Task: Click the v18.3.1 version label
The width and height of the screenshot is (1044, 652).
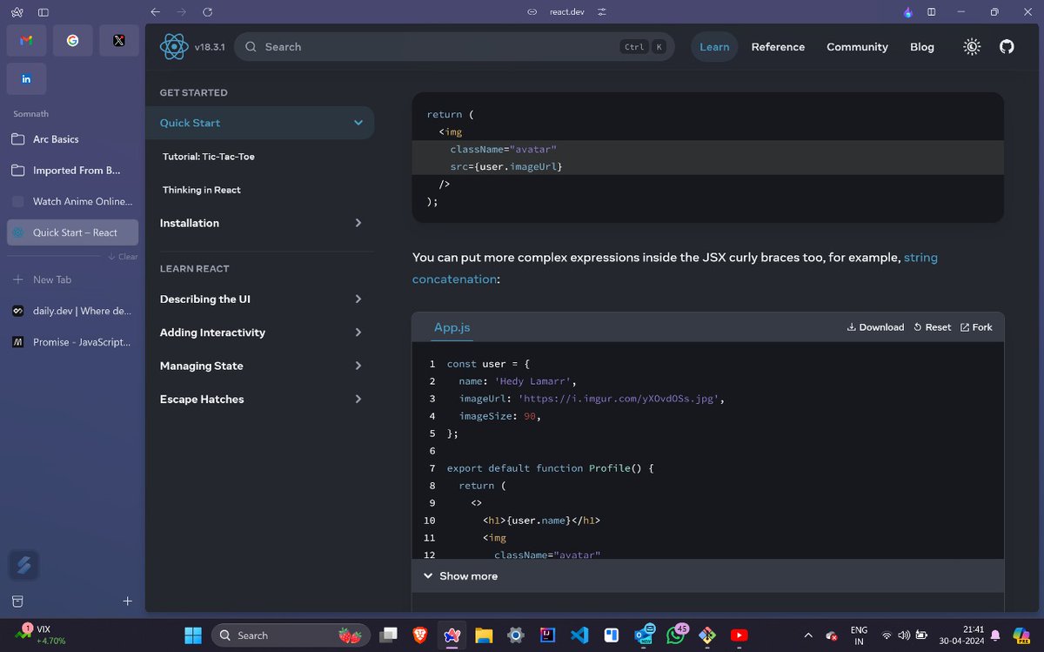Action: [x=210, y=47]
